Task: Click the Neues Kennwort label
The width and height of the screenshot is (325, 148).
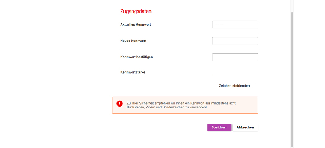Action: coord(133,41)
